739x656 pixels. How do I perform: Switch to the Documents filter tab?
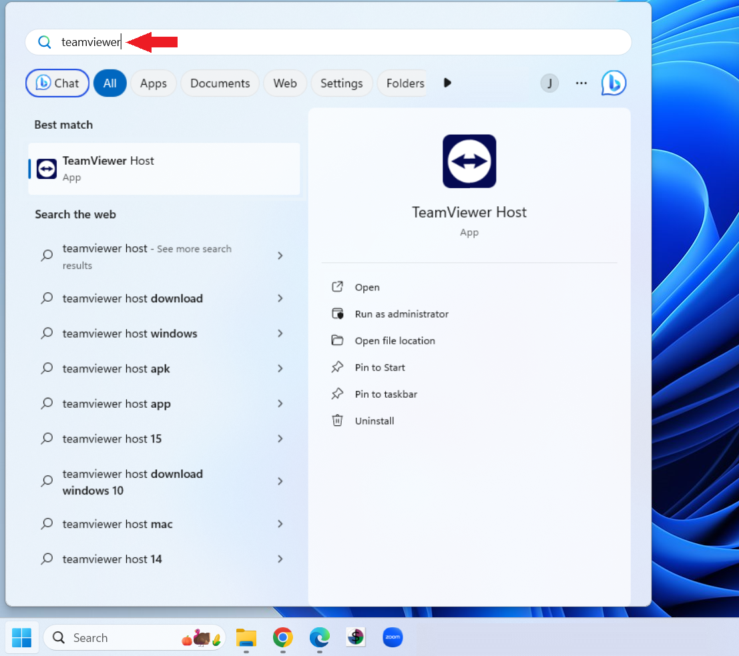[220, 83]
